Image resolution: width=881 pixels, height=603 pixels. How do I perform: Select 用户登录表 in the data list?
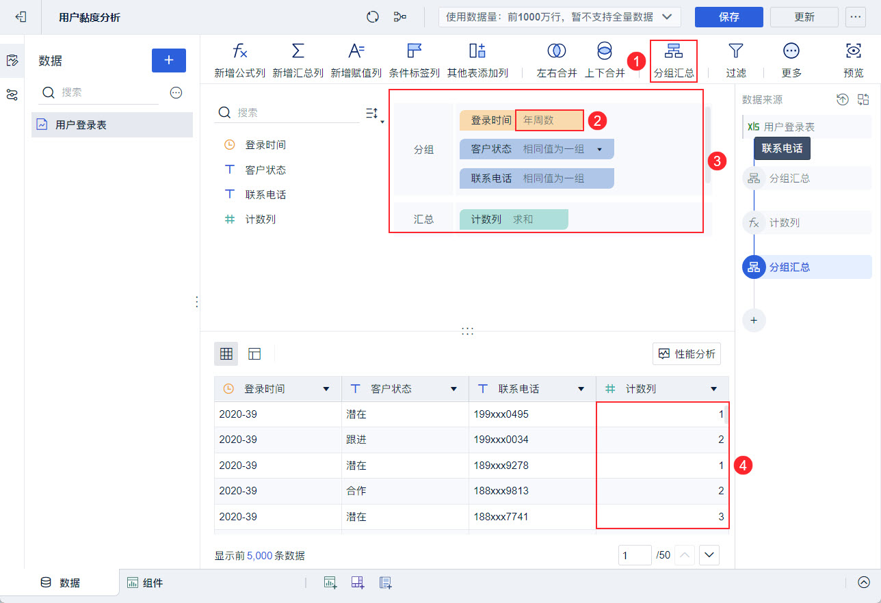coord(112,125)
